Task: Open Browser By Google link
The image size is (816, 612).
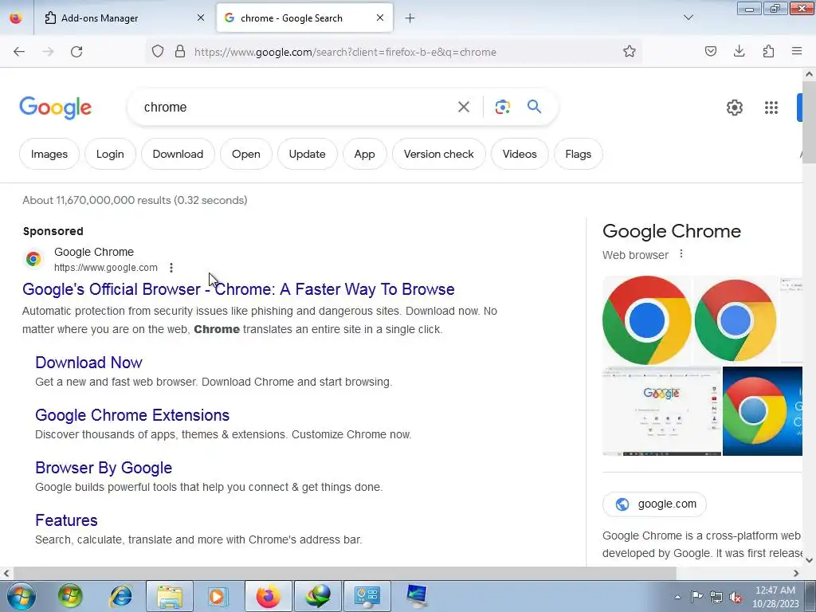Action: tap(104, 467)
